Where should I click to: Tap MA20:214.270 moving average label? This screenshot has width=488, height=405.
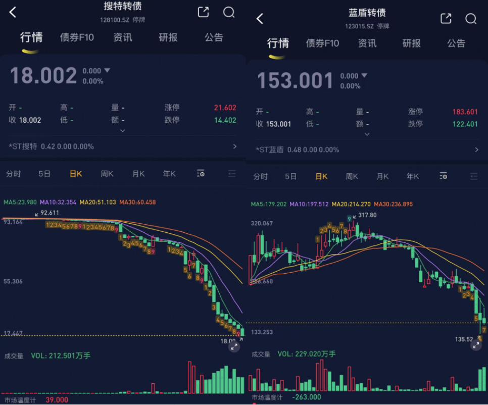click(351, 205)
